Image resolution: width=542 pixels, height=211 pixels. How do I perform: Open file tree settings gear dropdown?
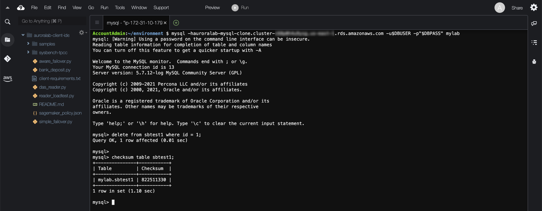[x=82, y=33]
